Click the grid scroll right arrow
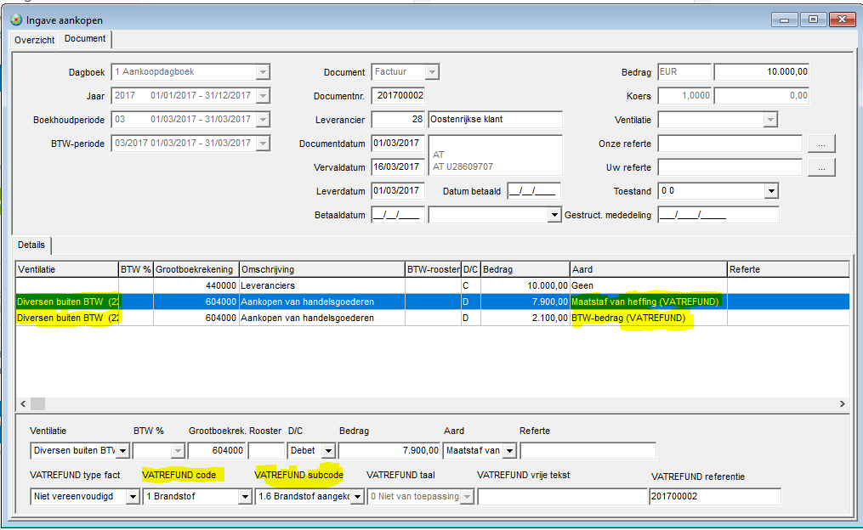The width and height of the screenshot is (863, 530). coord(842,404)
